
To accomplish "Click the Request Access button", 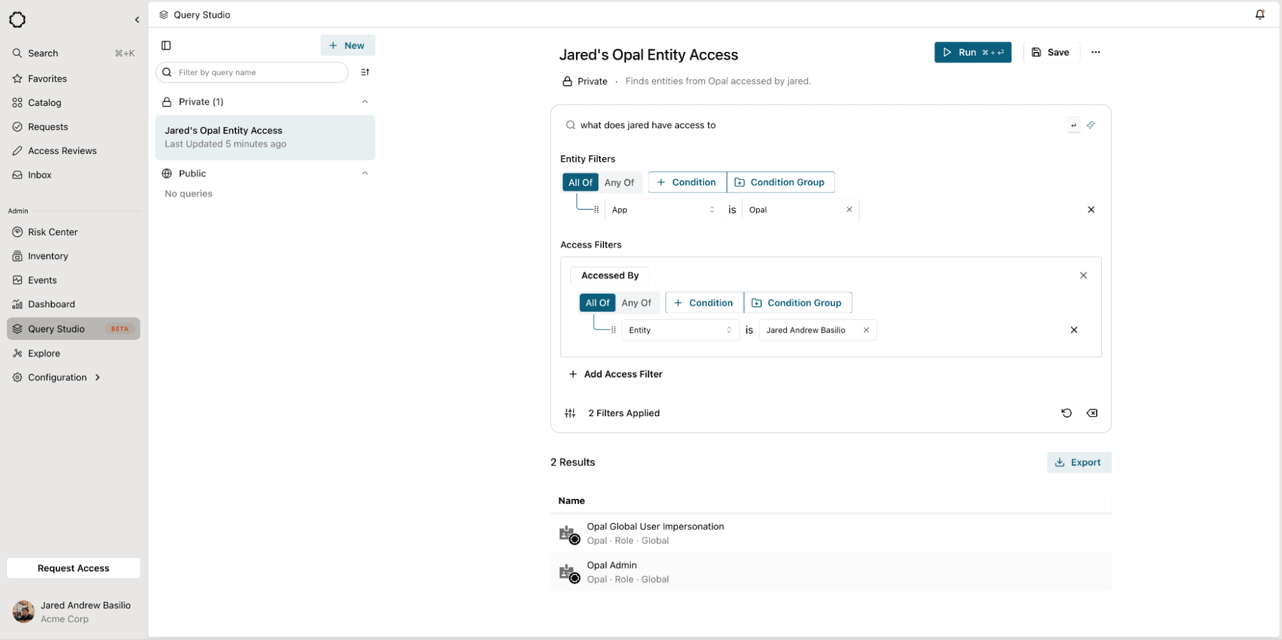I will (x=74, y=568).
